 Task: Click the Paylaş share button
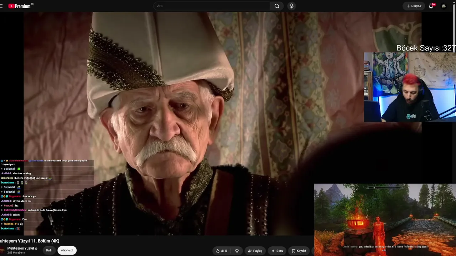(255, 251)
